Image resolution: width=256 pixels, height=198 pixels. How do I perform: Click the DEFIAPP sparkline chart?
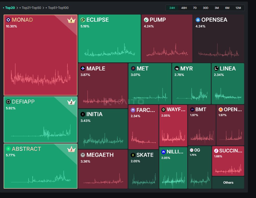coord(41,132)
